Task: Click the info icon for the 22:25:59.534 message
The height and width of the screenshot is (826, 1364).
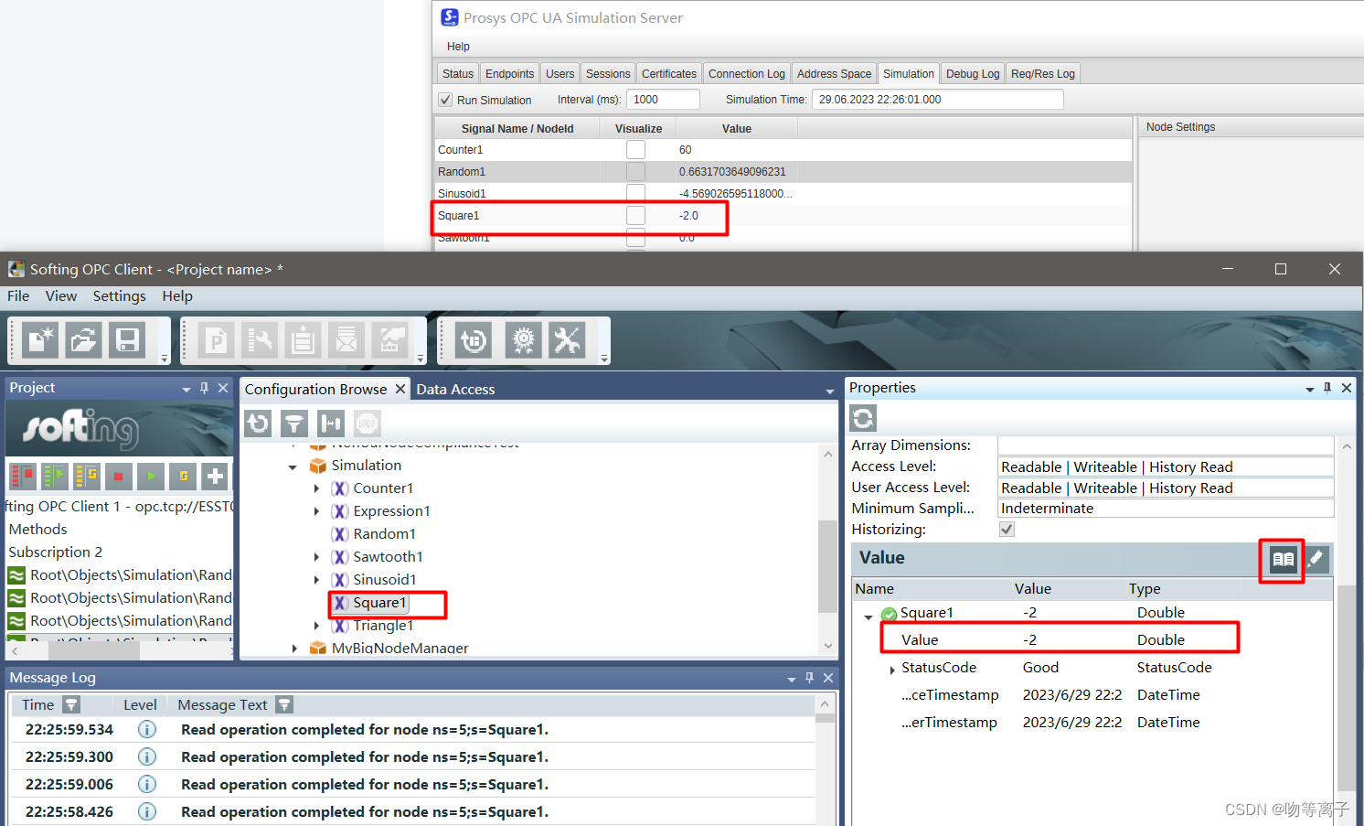Action: pos(147,730)
